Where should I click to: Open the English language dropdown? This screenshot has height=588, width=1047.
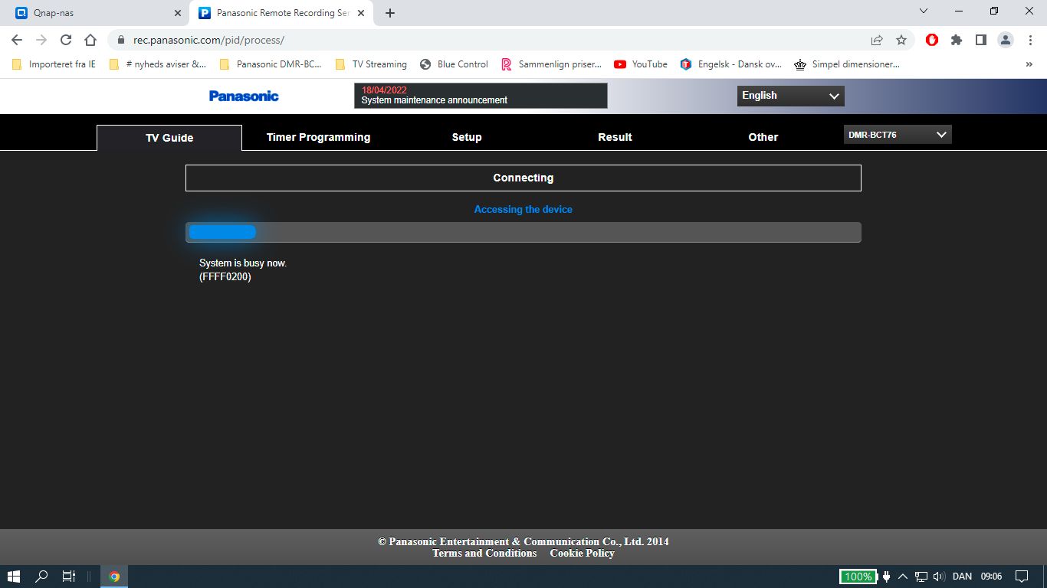click(x=790, y=96)
